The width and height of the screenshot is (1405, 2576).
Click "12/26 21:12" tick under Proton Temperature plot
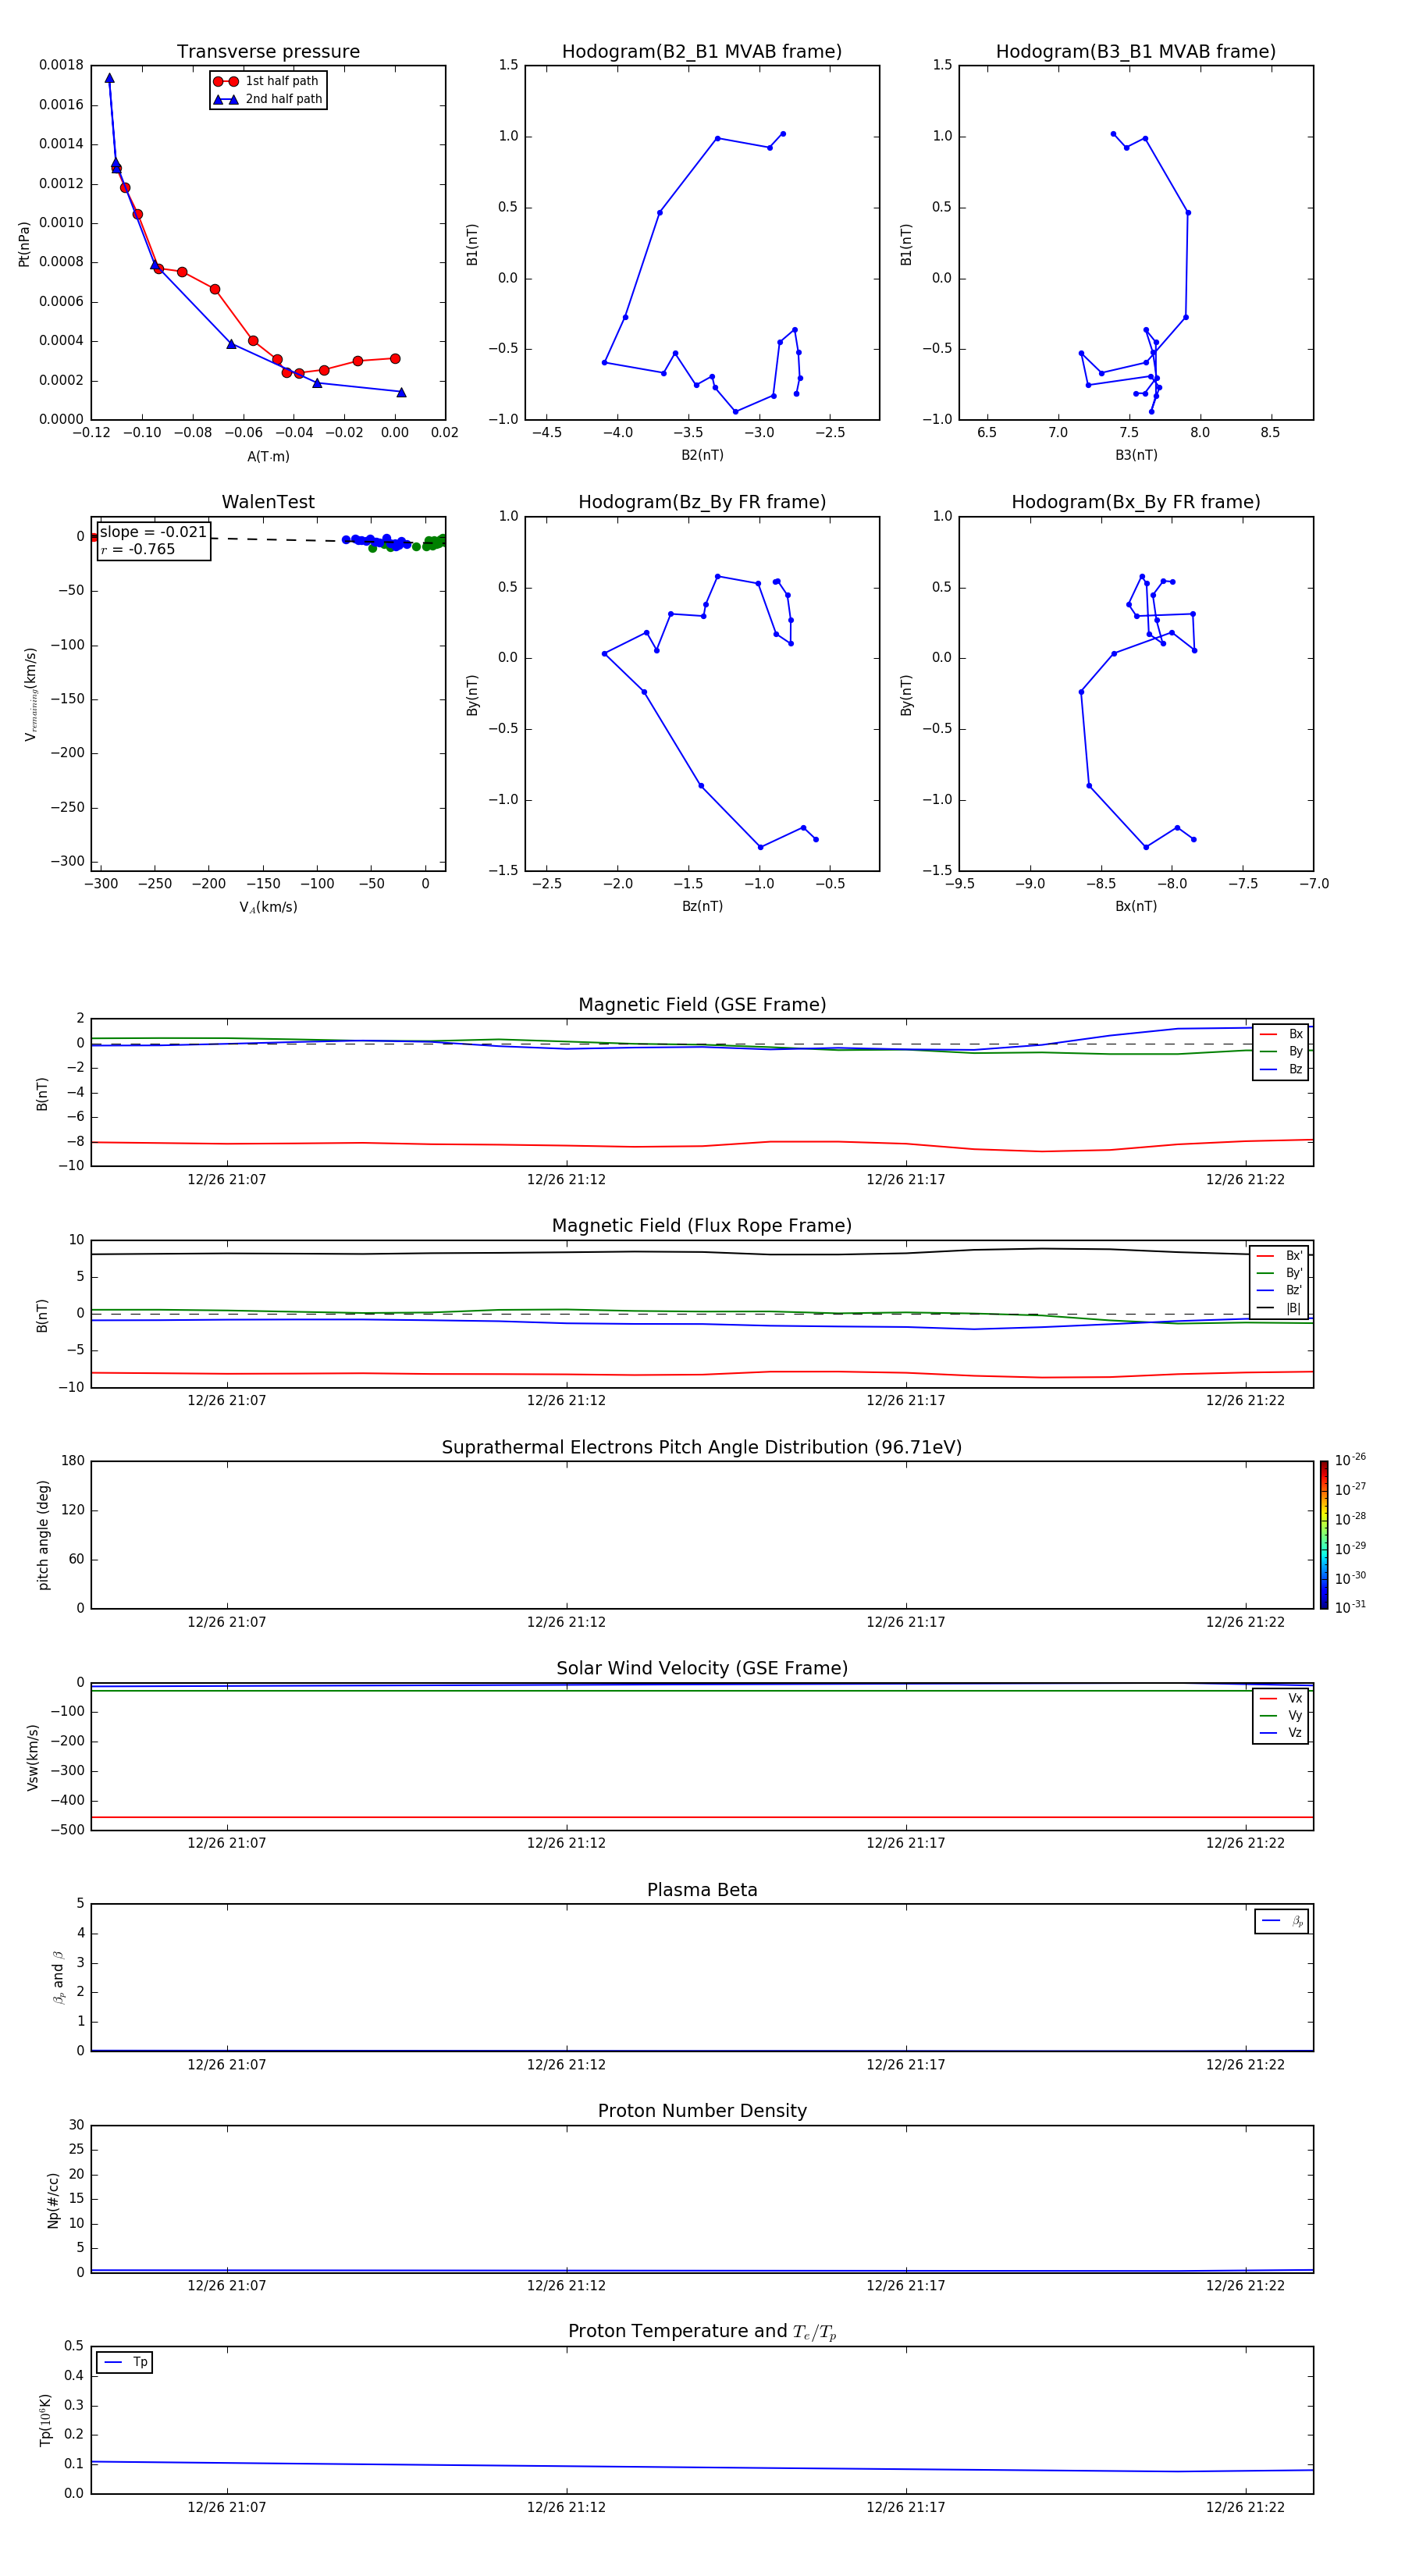tap(566, 2507)
